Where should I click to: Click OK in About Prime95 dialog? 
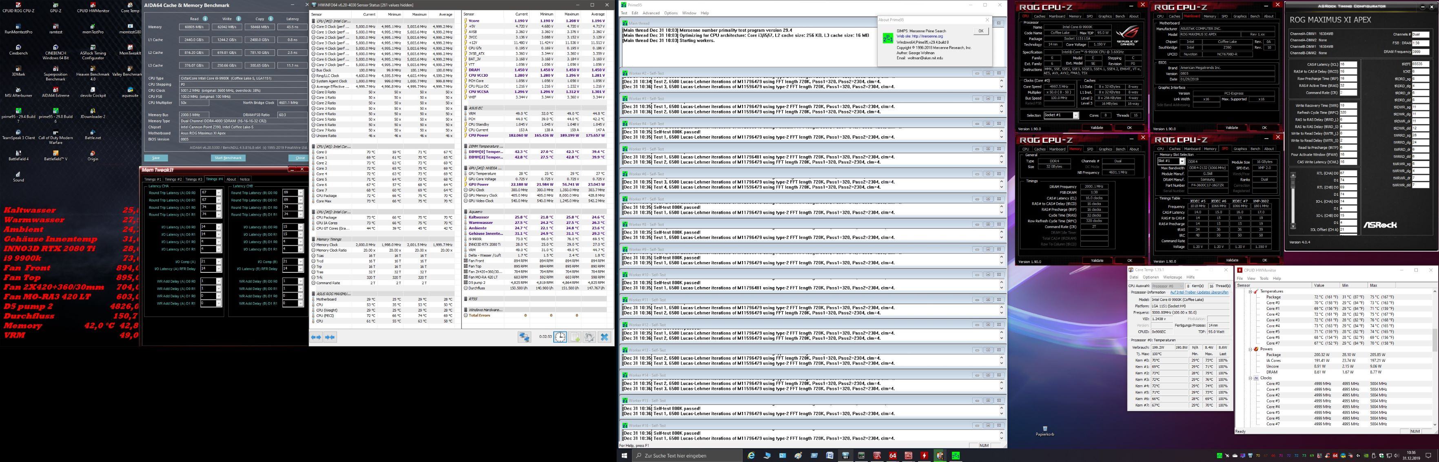click(981, 31)
